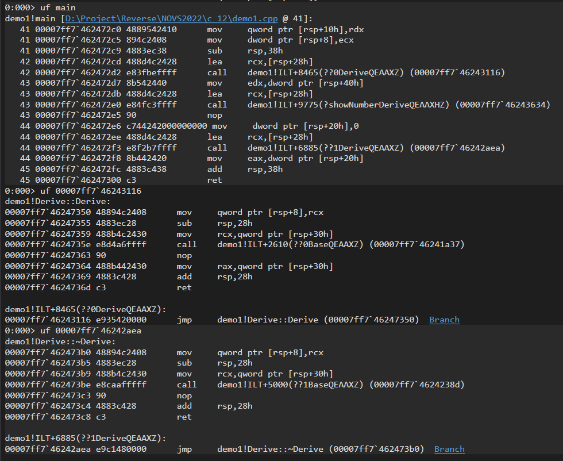Click the call to ILT+9775(?showNumberDeriveQEAAXHZ)
Viewport: 563px width, 461px height.
379,105
